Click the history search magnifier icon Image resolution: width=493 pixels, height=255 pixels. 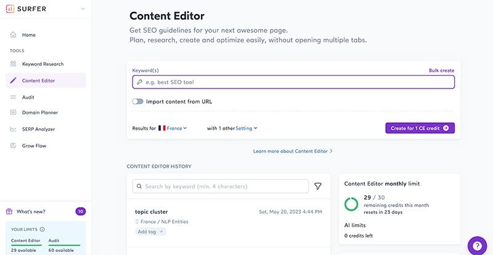tap(139, 186)
